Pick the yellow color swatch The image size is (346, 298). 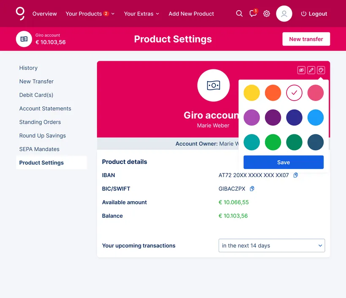click(252, 93)
